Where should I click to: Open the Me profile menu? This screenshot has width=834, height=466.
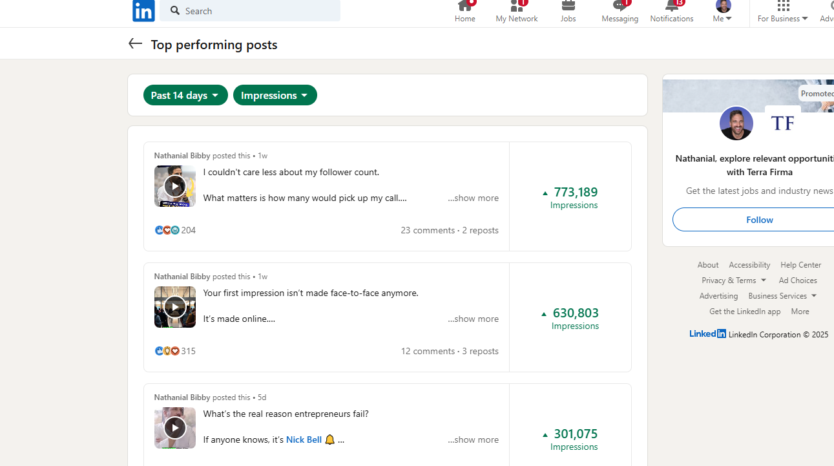tap(723, 12)
